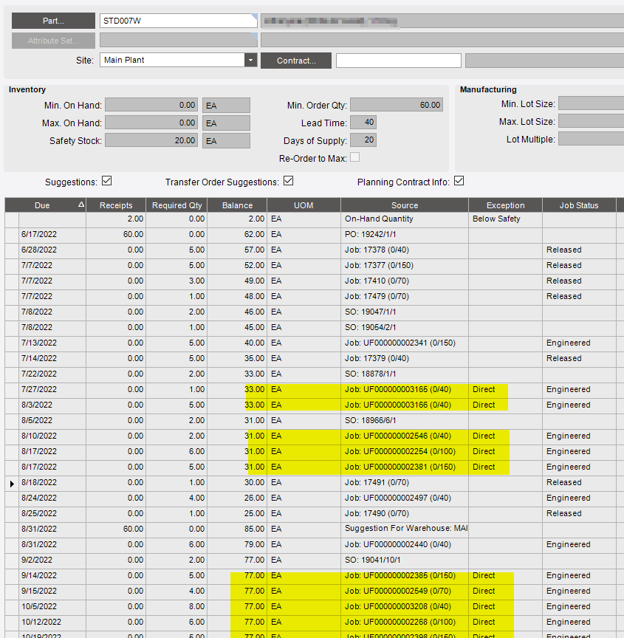The image size is (624, 638).
Task: Open the Part... search button
Action: point(53,21)
